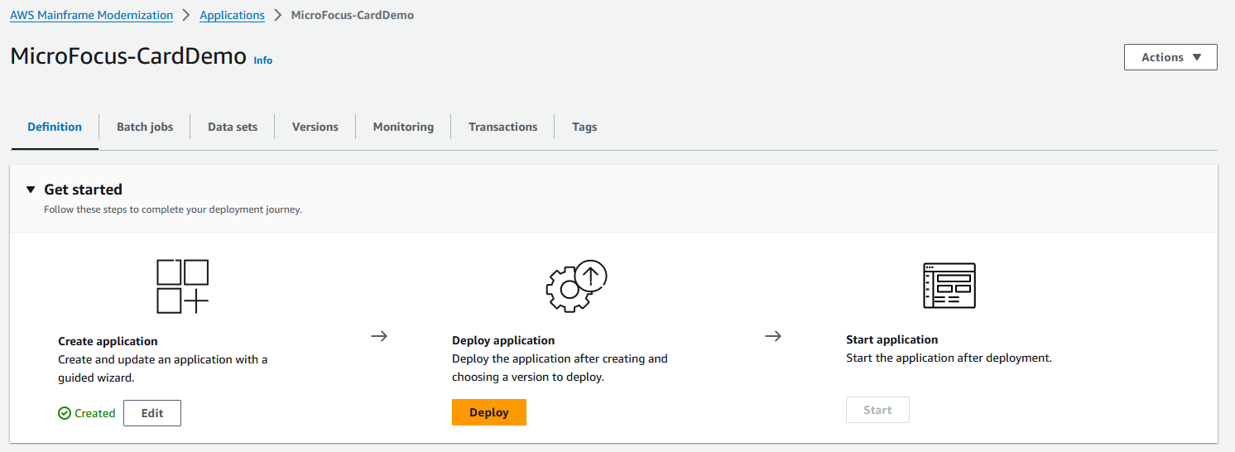Image resolution: width=1235 pixels, height=452 pixels.
Task: Click the Edit button
Action: click(x=152, y=413)
